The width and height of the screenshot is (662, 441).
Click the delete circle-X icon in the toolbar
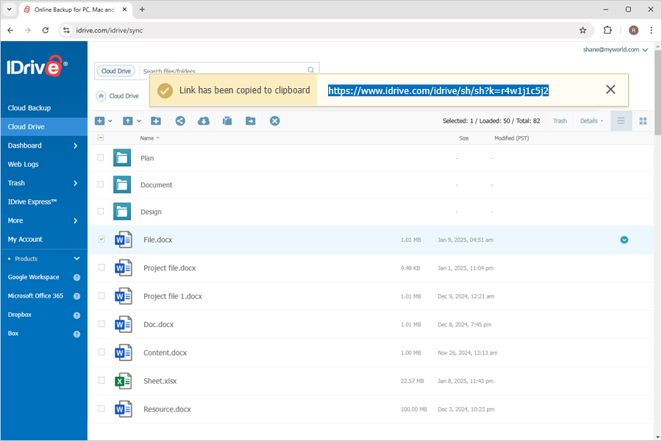(x=275, y=121)
